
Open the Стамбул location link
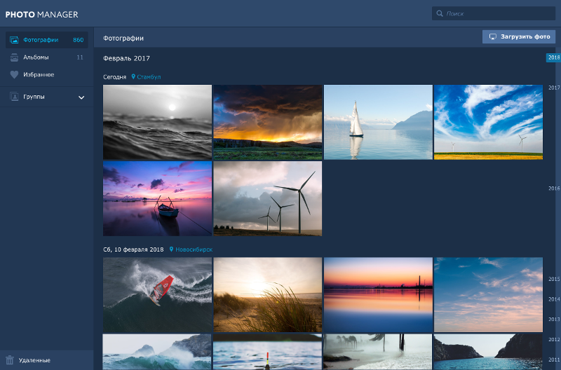tap(149, 76)
